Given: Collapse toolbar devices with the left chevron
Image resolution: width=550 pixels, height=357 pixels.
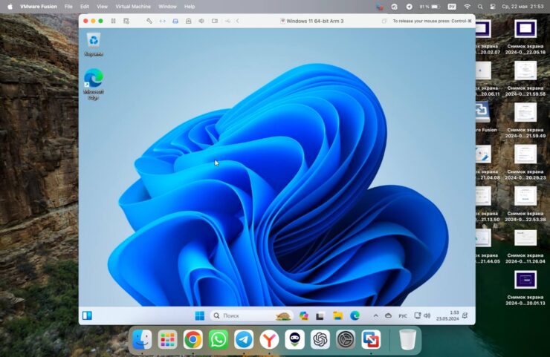Looking at the screenshot, I should pyautogui.click(x=238, y=21).
